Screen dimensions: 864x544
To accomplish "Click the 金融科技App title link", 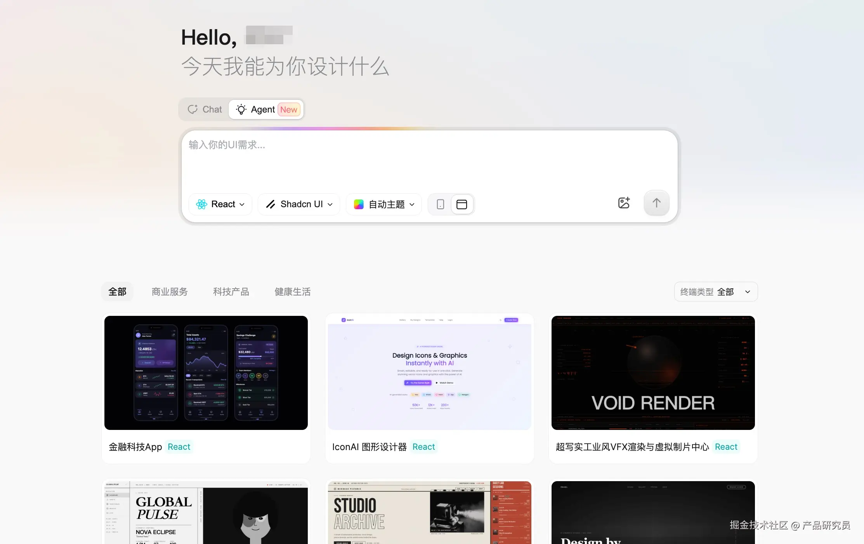I will [135, 447].
